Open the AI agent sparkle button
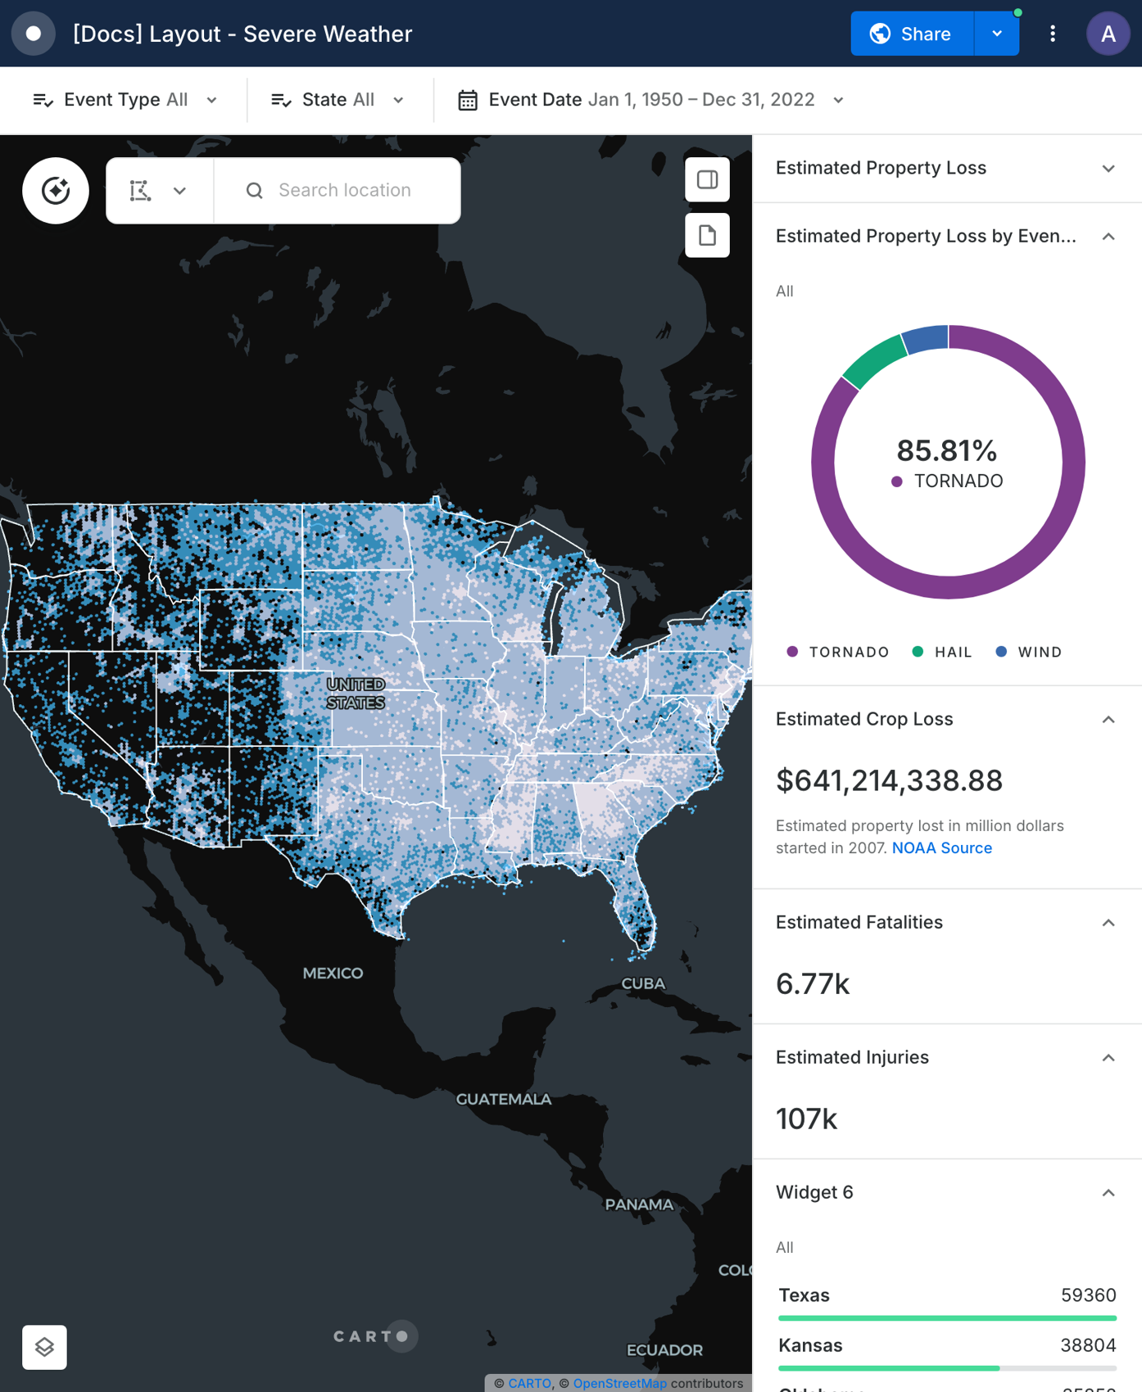Image resolution: width=1142 pixels, height=1392 pixels. 56,191
